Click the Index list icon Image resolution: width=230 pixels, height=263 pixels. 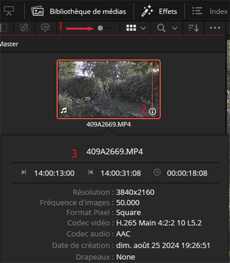click(197, 11)
